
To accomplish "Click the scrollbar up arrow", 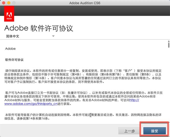I will click(x=169, y=41).
